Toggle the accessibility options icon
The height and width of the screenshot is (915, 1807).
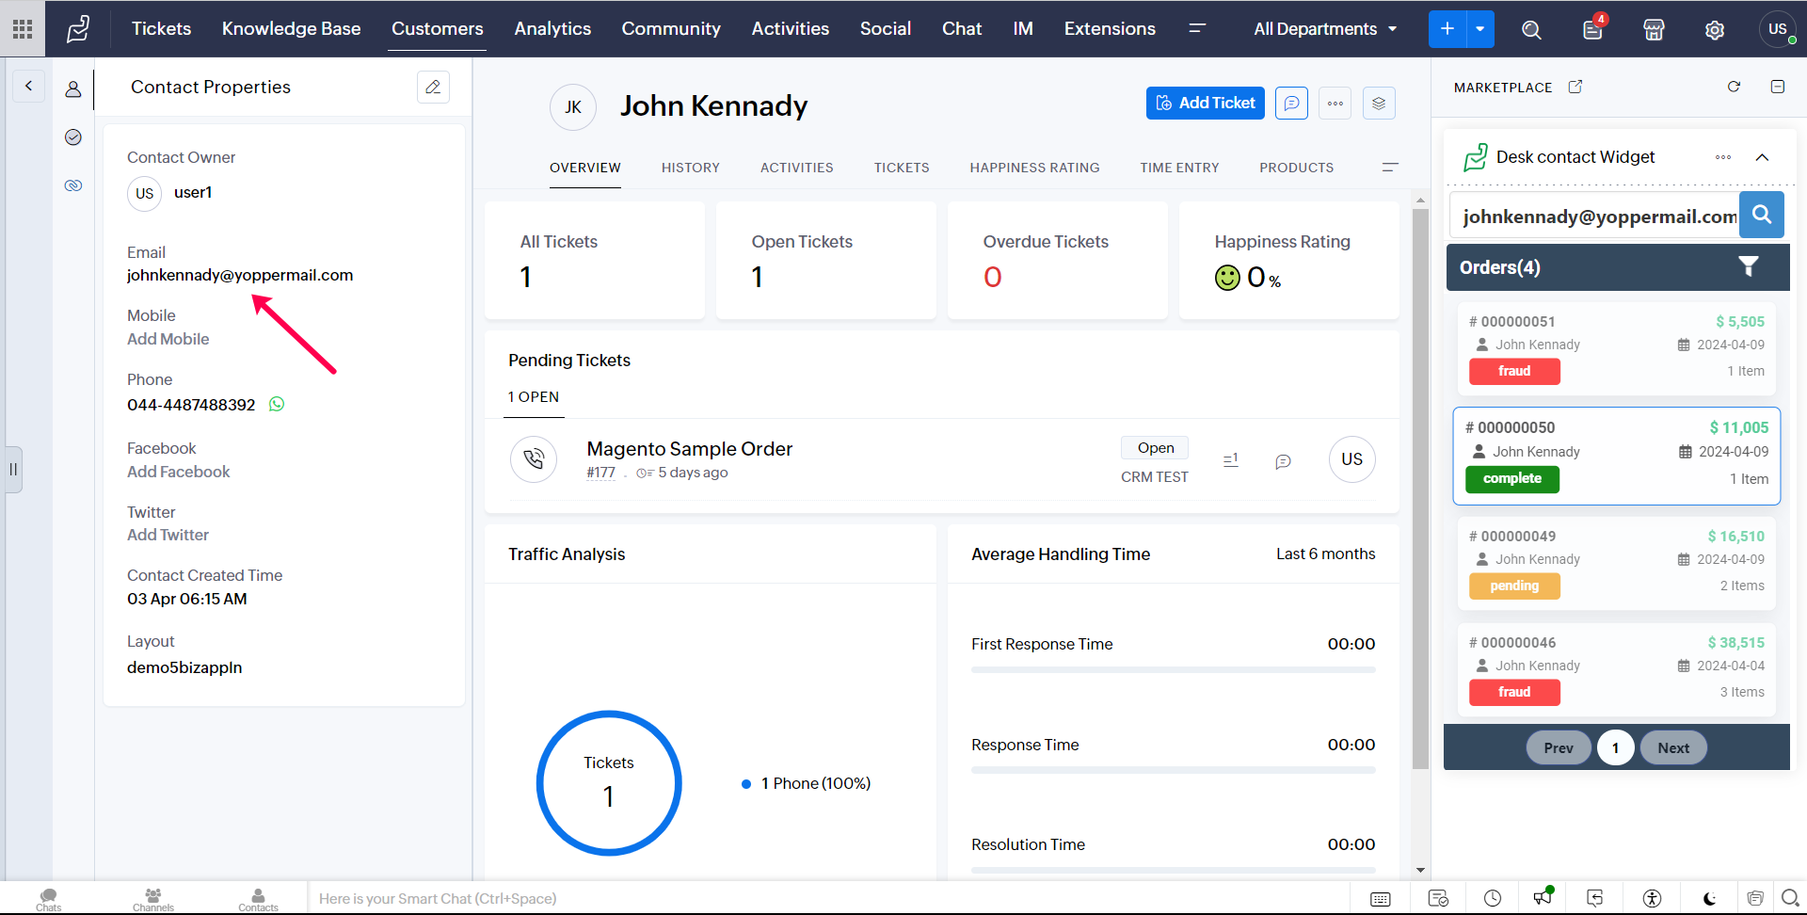pyautogui.click(x=1652, y=898)
